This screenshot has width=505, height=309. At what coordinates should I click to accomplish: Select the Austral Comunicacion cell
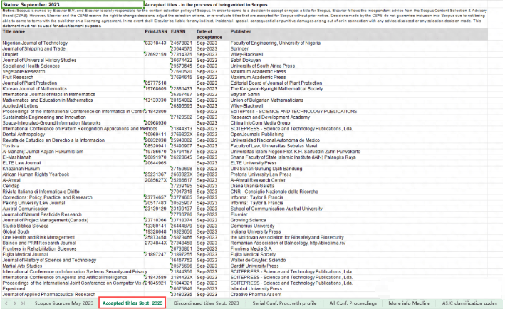tap(26, 209)
